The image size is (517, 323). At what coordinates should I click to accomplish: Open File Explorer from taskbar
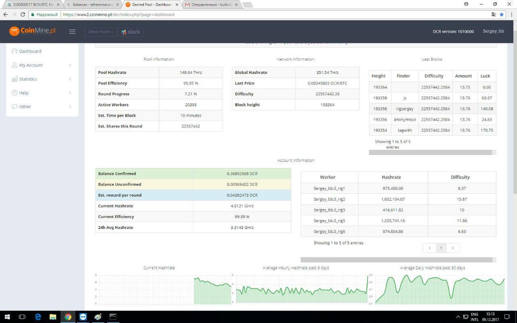53,317
